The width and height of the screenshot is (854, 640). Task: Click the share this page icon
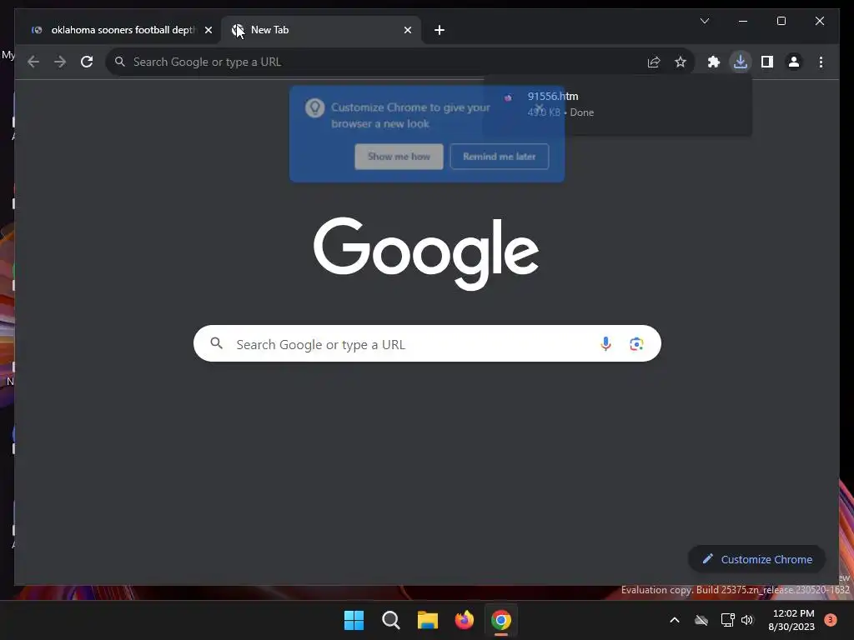[x=654, y=62]
